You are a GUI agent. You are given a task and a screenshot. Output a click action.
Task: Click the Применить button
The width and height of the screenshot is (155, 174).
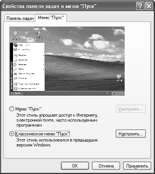pyautogui.click(x=137, y=166)
